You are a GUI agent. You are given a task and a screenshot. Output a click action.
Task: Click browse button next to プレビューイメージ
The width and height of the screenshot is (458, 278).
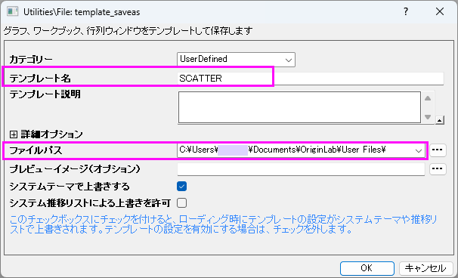point(438,169)
